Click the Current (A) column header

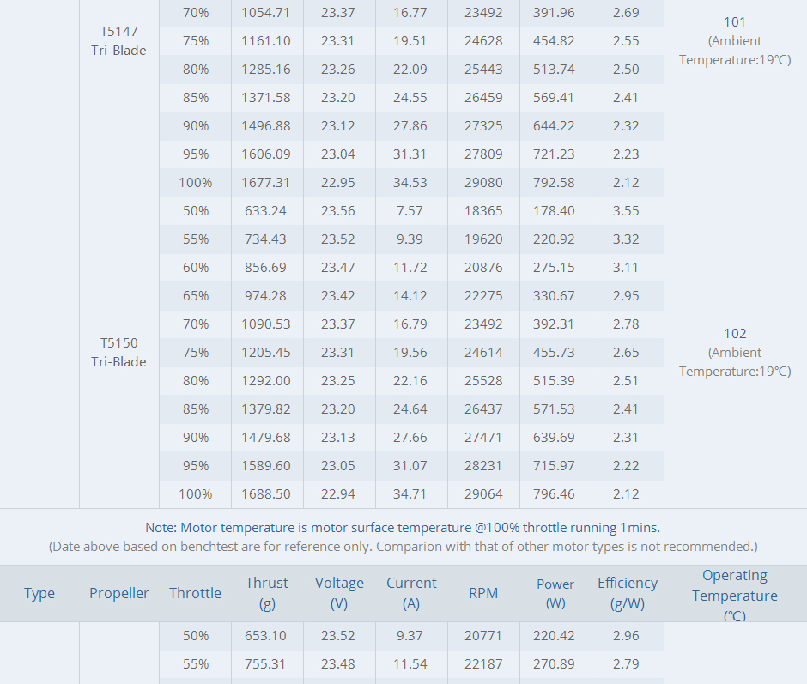pyautogui.click(x=411, y=593)
